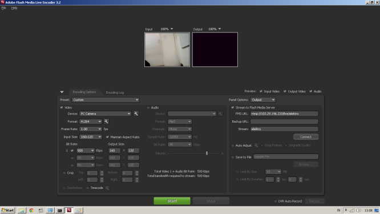Open the remote desktop taskbar icon
The width and height of the screenshot is (380, 214).
click(x=50, y=211)
